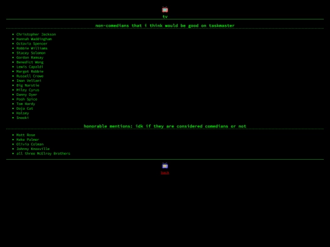Click 'Johnny Knoxville' in honorable mentions
Image resolution: width=330 pixels, height=247 pixels.
point(33,149)
